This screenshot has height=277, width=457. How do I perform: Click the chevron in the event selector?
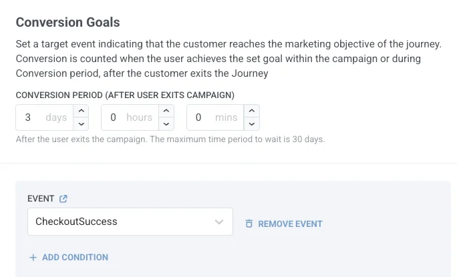click(219, 222)
